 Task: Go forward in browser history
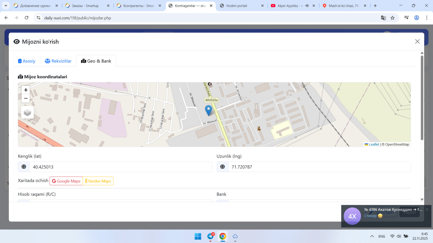click(x=16, y=18)
